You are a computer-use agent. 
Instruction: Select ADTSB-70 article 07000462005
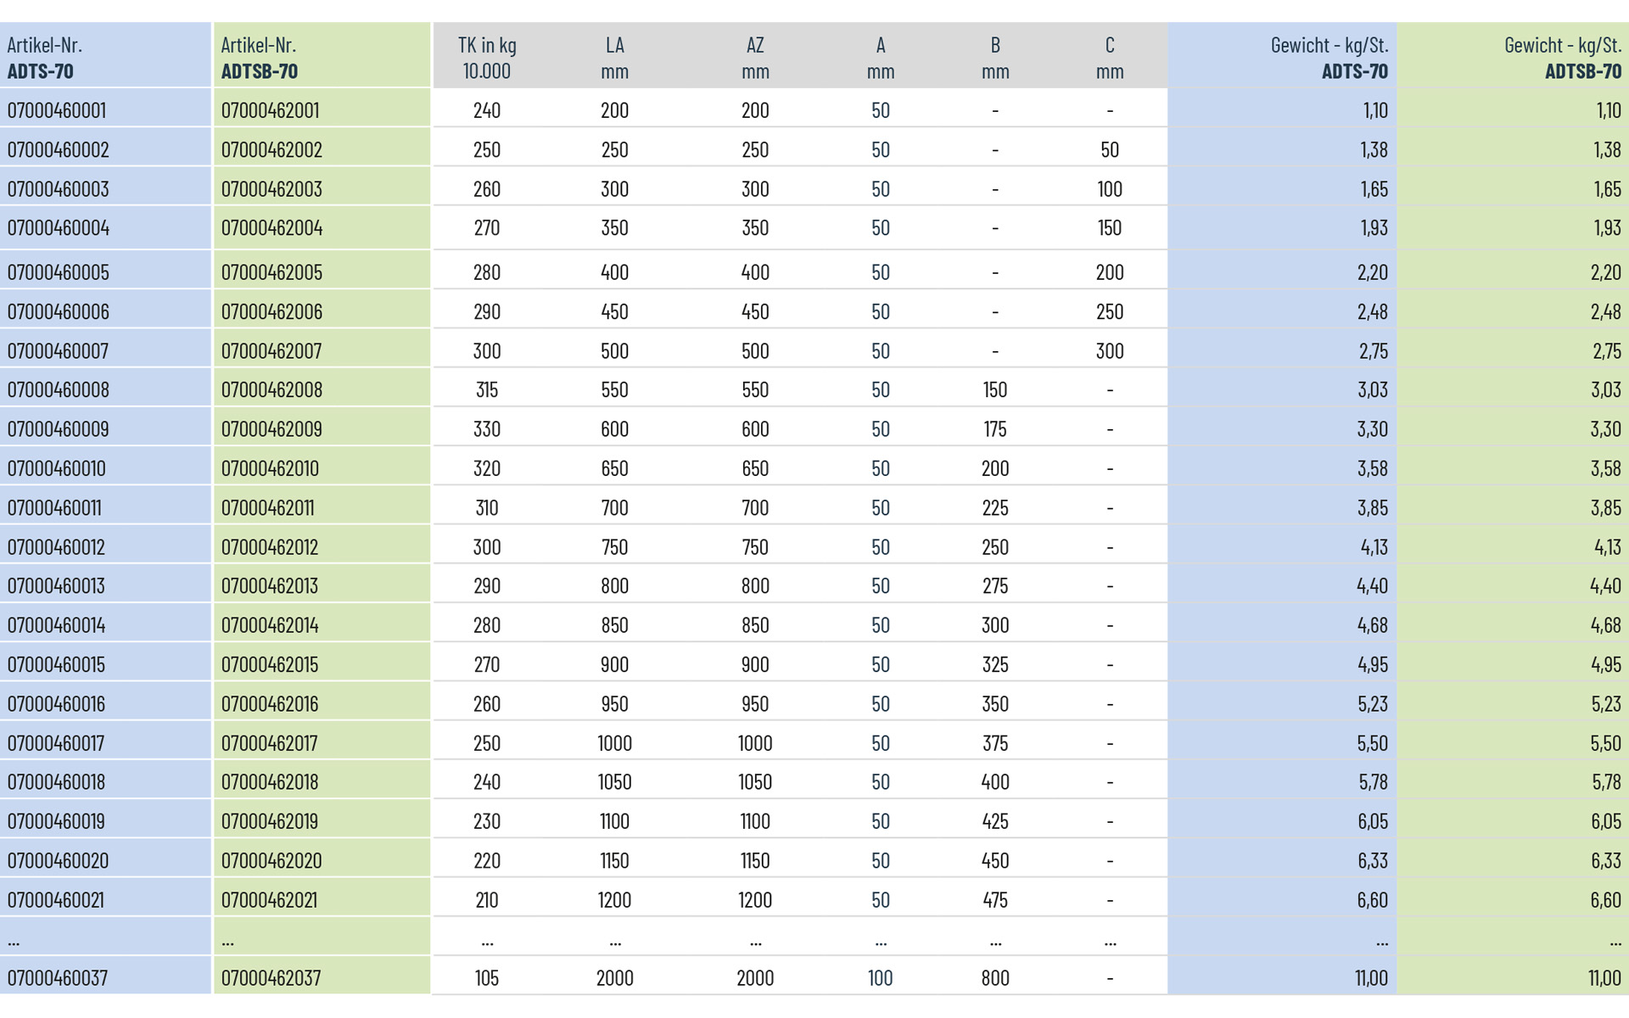click(271, 272)
